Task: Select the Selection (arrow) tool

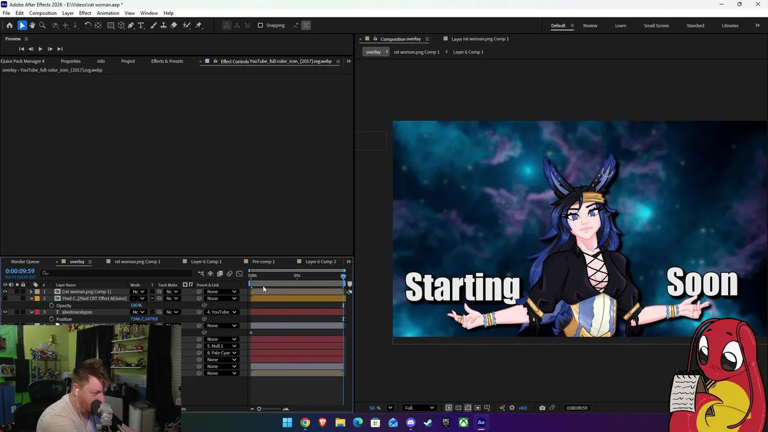Action: click(22, 25)
